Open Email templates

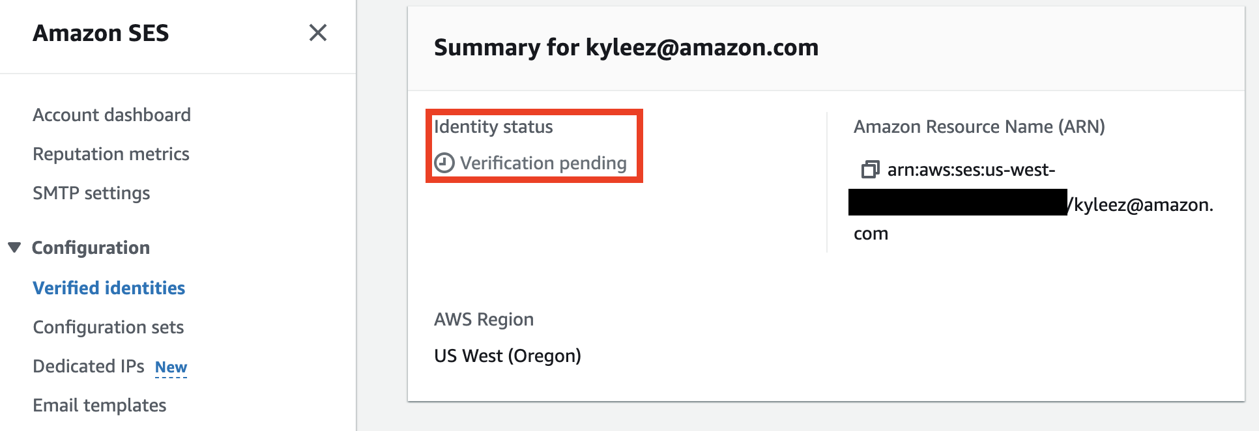(x=100, y=405)
